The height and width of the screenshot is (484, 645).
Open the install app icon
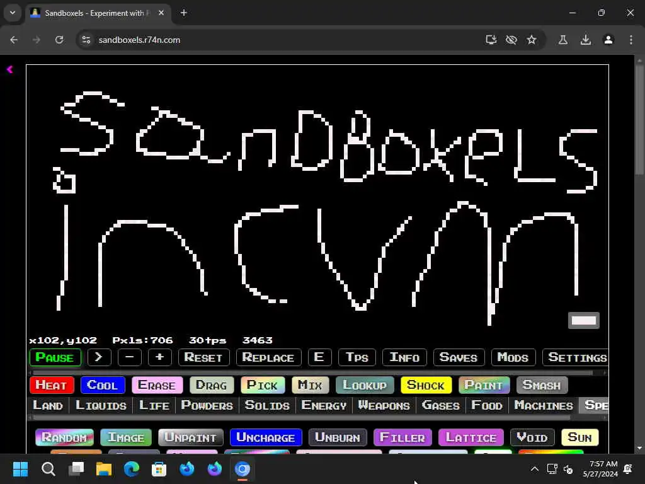(x=491, y=40)
